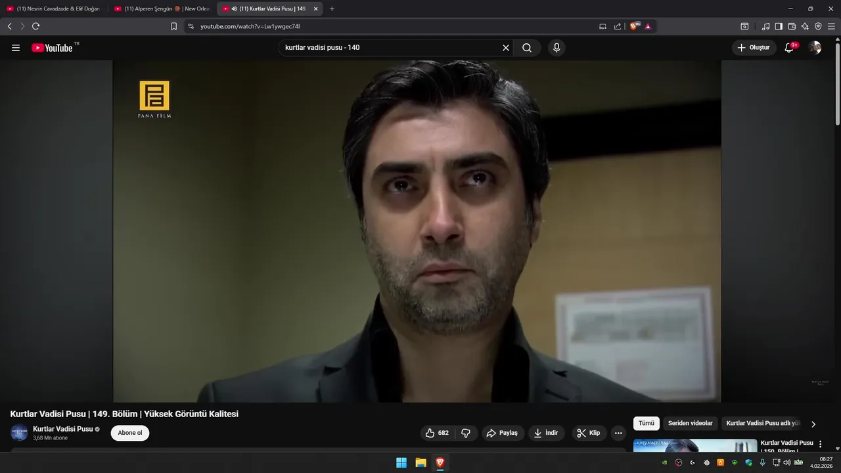Open the YouTube hamburger guide menu

16,47
